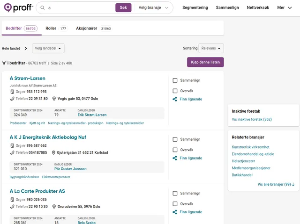Switch to the Aksjonærer tab
Image resolution: width=300 pixels, height=224 pixels.
point(93,29)
